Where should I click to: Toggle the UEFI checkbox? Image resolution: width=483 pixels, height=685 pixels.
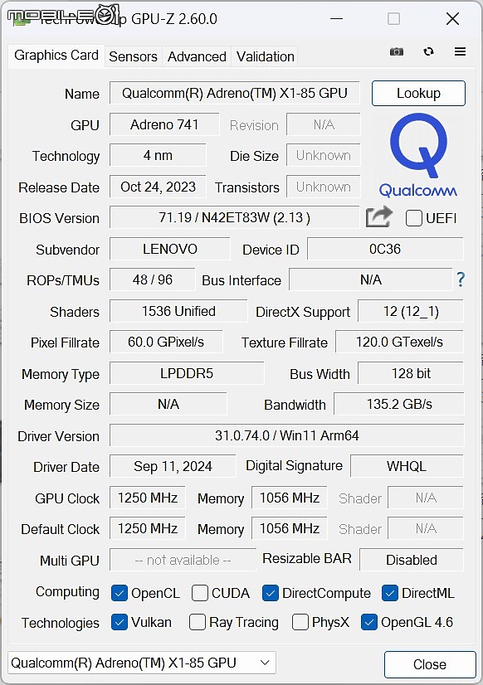(414, 218)
